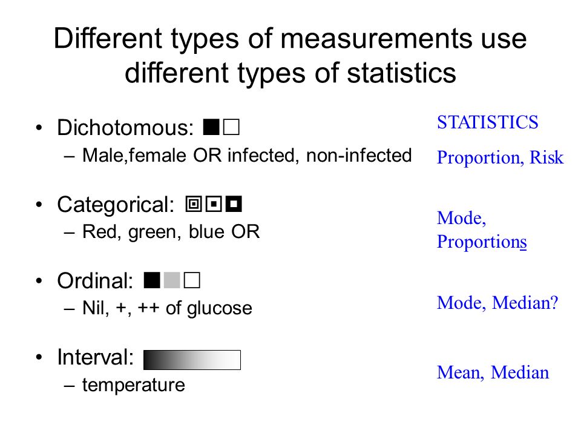
Task: Click the slide title text
Action: coord(290,56)
